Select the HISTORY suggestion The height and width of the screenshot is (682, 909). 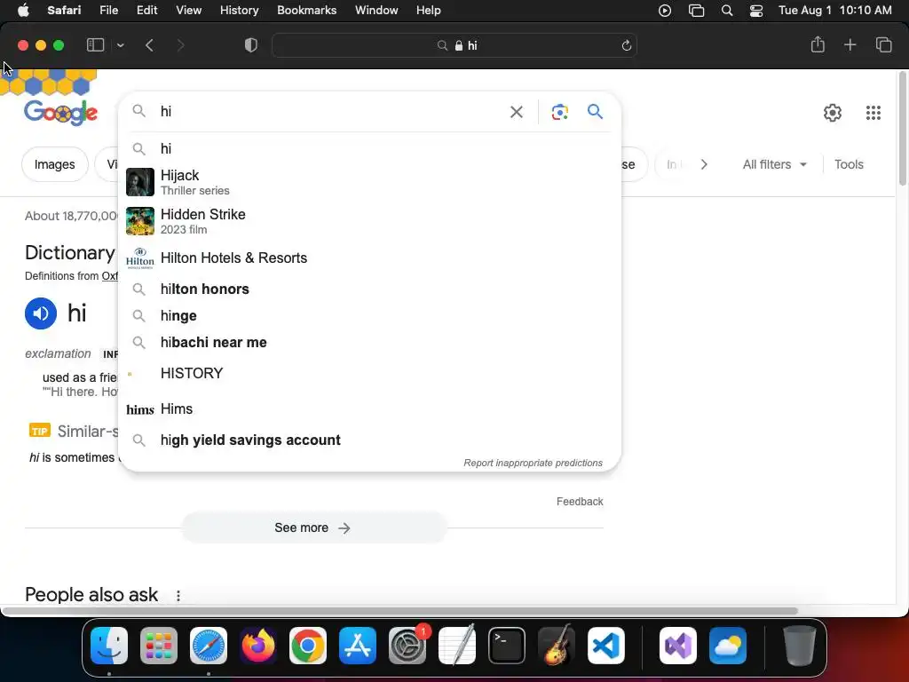369,373
